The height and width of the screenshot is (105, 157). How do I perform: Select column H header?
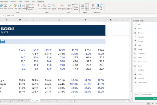72,20
